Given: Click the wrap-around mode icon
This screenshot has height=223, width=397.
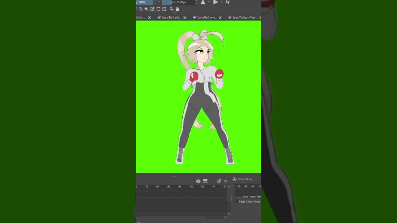Looking at the screenshot, I should pos(228,2).
